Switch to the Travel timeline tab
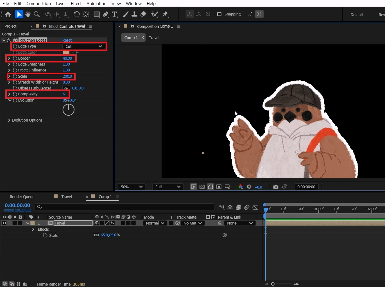 67,197
